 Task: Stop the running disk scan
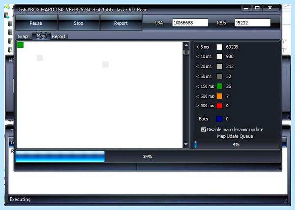(x=78, y=23)
